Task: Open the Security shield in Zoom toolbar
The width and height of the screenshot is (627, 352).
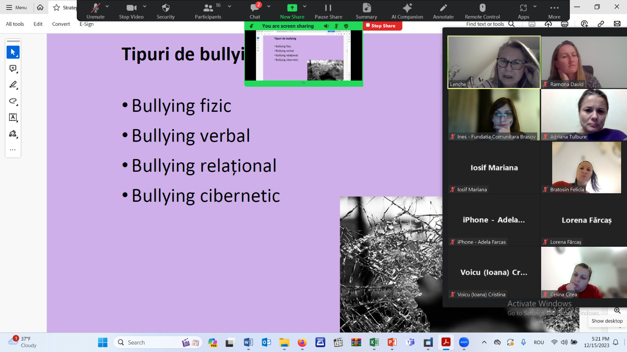Action: pos(165,11)
